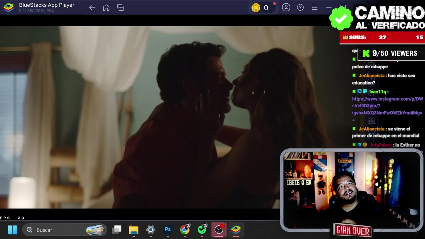The width and height of the screenshot is (425, 239).
Task: Click the BlueStacks back arrow icon
Action: [x=92, y=8]
